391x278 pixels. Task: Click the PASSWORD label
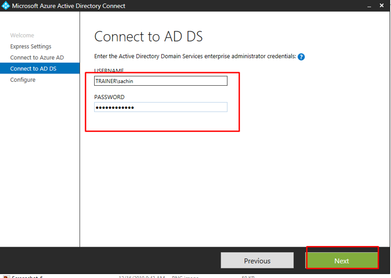109,97
